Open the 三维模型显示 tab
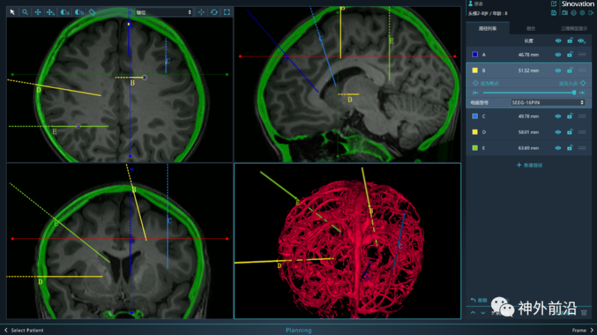The height and width of the screenshot is (335, 597). point(574,28)
